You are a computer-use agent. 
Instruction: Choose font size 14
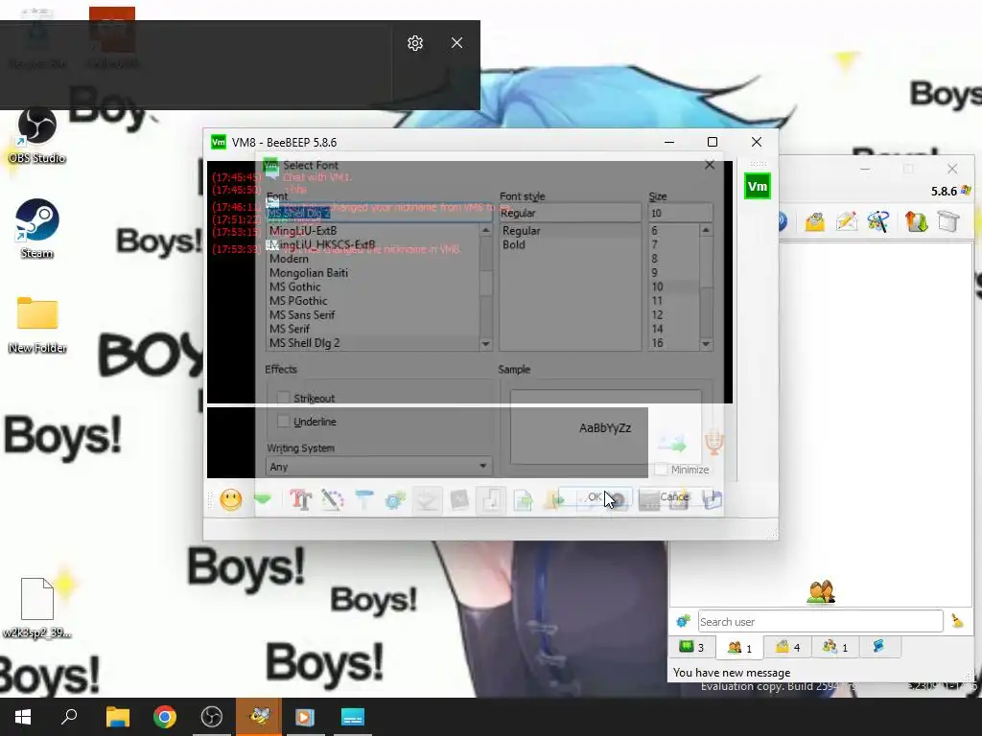point(657,329)
